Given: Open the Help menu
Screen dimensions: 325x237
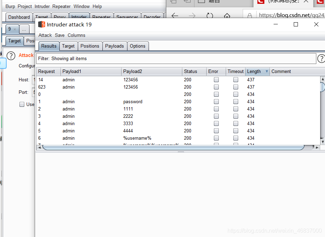Looking at the screenshot, I should pyautogui.click(x=97, y=7).
